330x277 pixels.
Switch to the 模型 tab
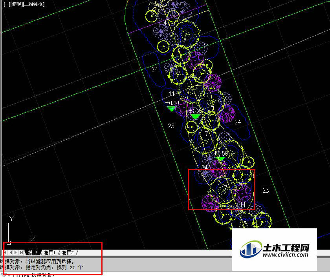coord(33,253)
